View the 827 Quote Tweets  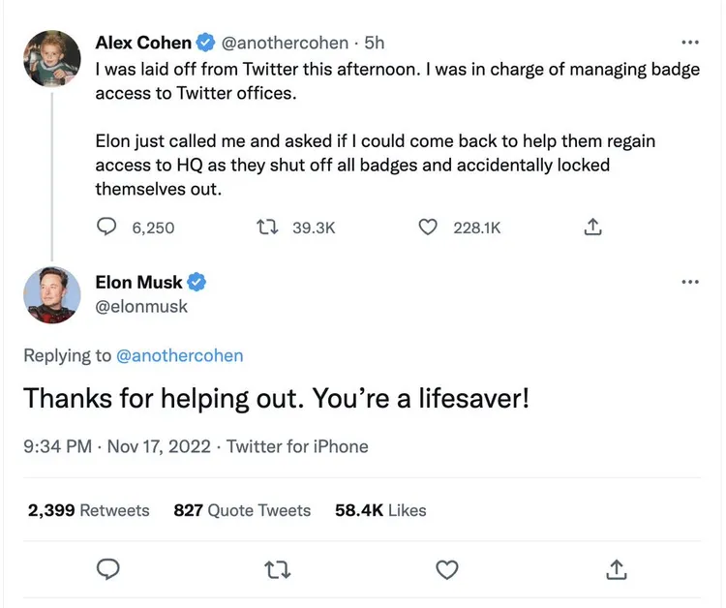242,510
